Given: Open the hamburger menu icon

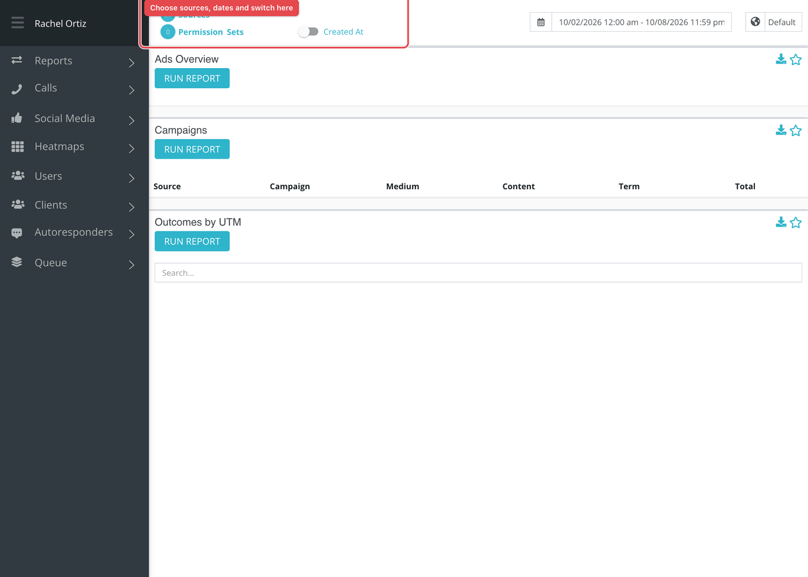Looking at the screenshot, I should coord(17,23).
